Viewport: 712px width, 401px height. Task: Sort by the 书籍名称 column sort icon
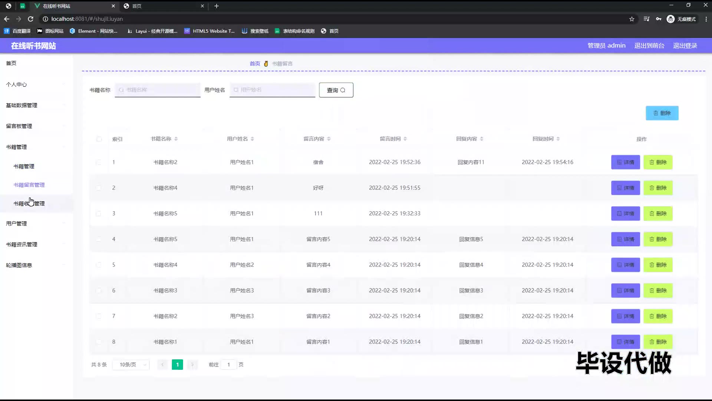click(176, 139)
